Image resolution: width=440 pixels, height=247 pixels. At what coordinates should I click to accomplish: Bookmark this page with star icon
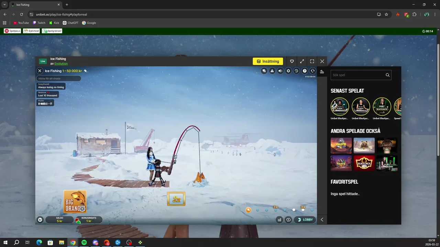click(x=386, y=14)
